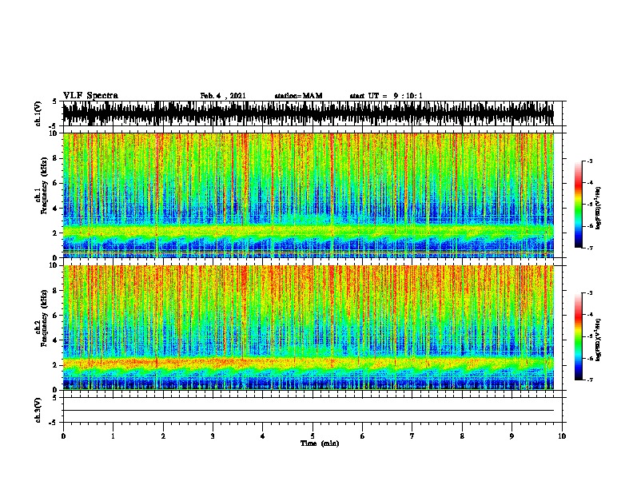Click the "4" frequency tick of ch.1 spectrogram
Image resolution: width=633 pixels, height=489 pixels.
pos(56,209)
